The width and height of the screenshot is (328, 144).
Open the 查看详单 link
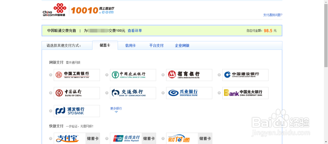(x=135, y=31)
